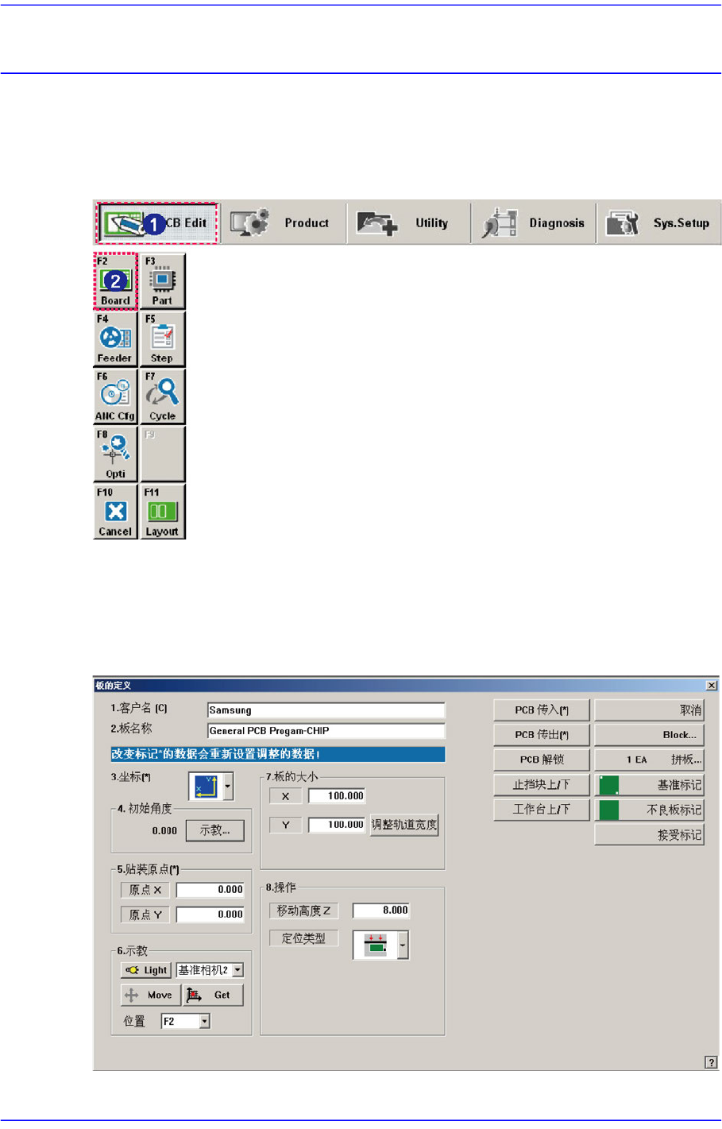This screenshot has width=722, height=1129.
Task: Close the 板的定义 dialog
Action: coord(712,685)
